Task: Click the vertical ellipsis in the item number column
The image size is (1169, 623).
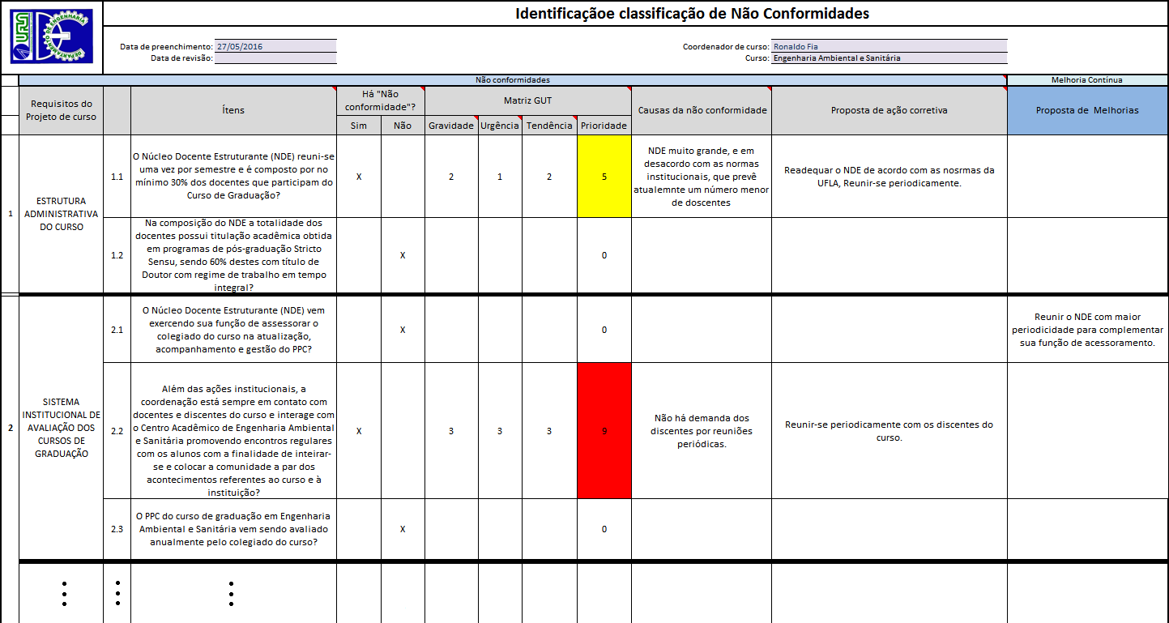Action: (x=117, y=593)
